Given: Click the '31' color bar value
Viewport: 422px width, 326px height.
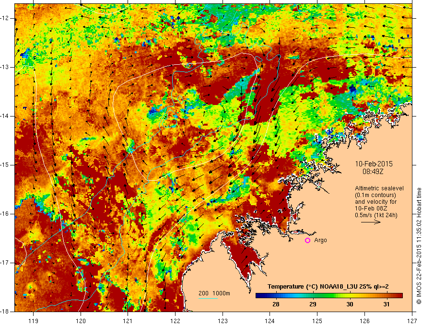Looking at the screenshot, I should pos(386,304).
